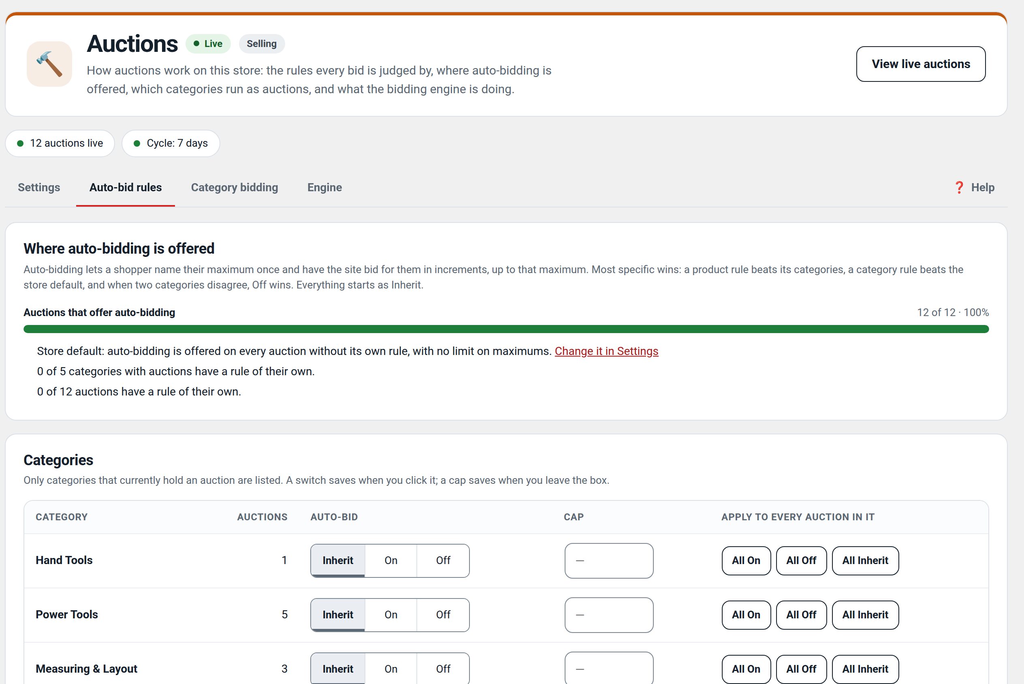
Task: Focus the Hand Tools cap input box
Action: (x=609, y=560)
